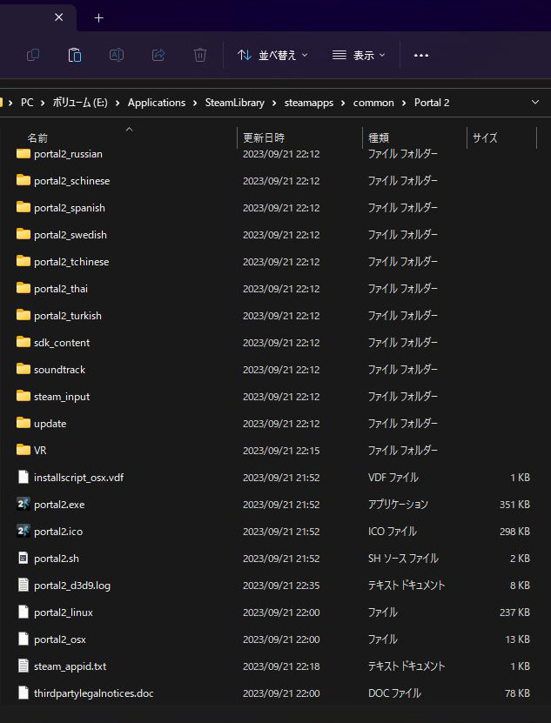551x723 pixels.
Task: Open the three-dots more options menu
Action: tap(420, 56)
